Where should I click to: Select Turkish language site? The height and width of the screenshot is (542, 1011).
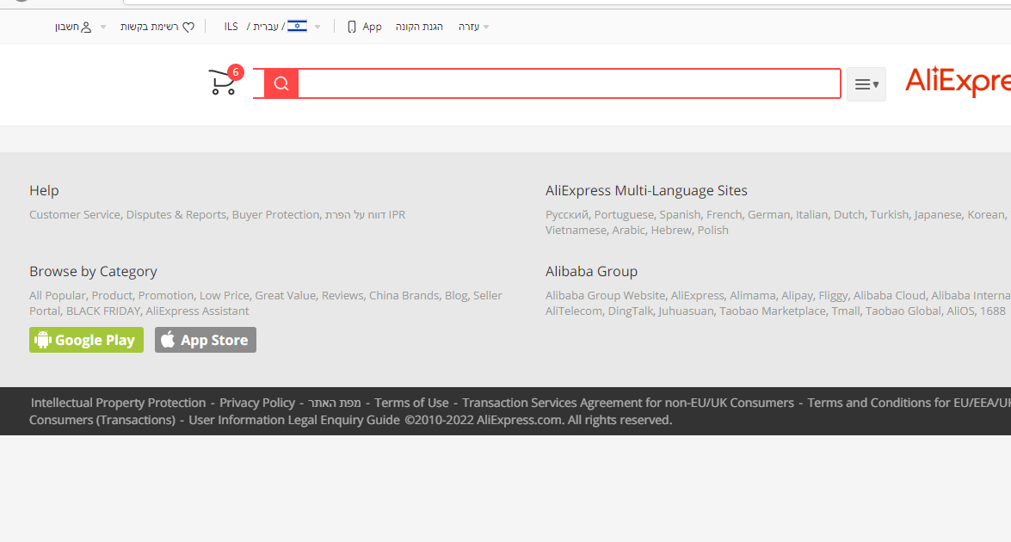point(889,214)
